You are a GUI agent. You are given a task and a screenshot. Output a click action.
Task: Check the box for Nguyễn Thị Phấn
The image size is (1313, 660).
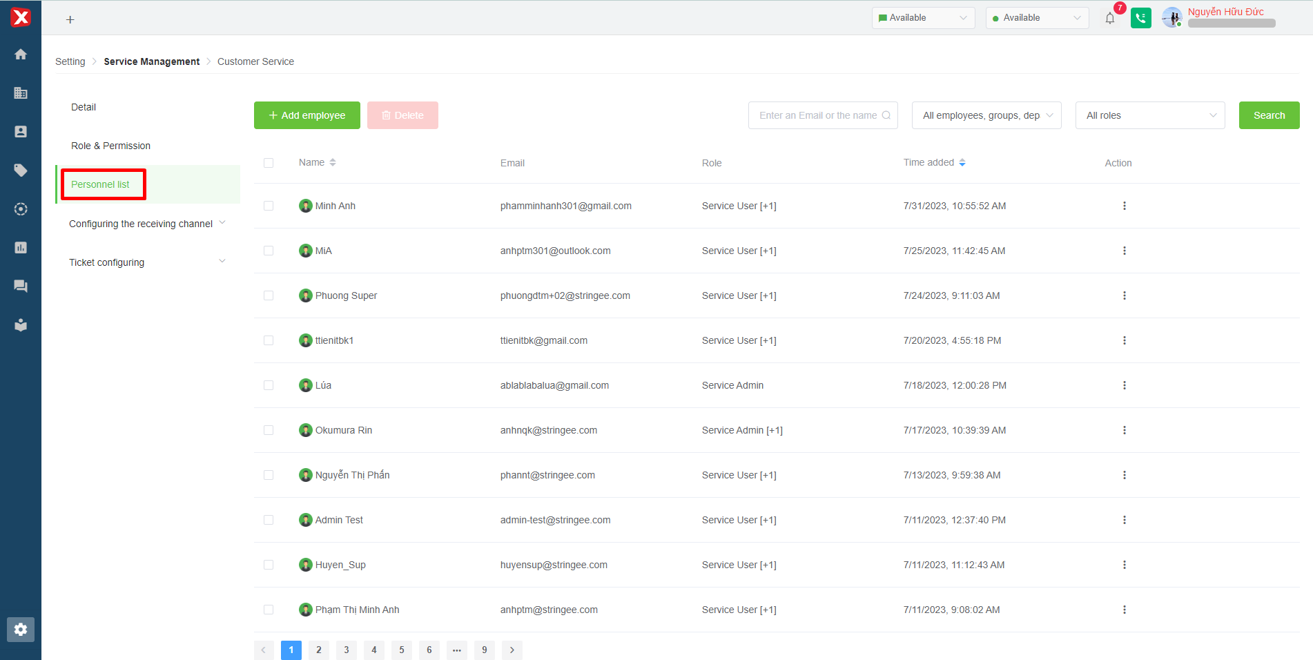click(269, 475)
